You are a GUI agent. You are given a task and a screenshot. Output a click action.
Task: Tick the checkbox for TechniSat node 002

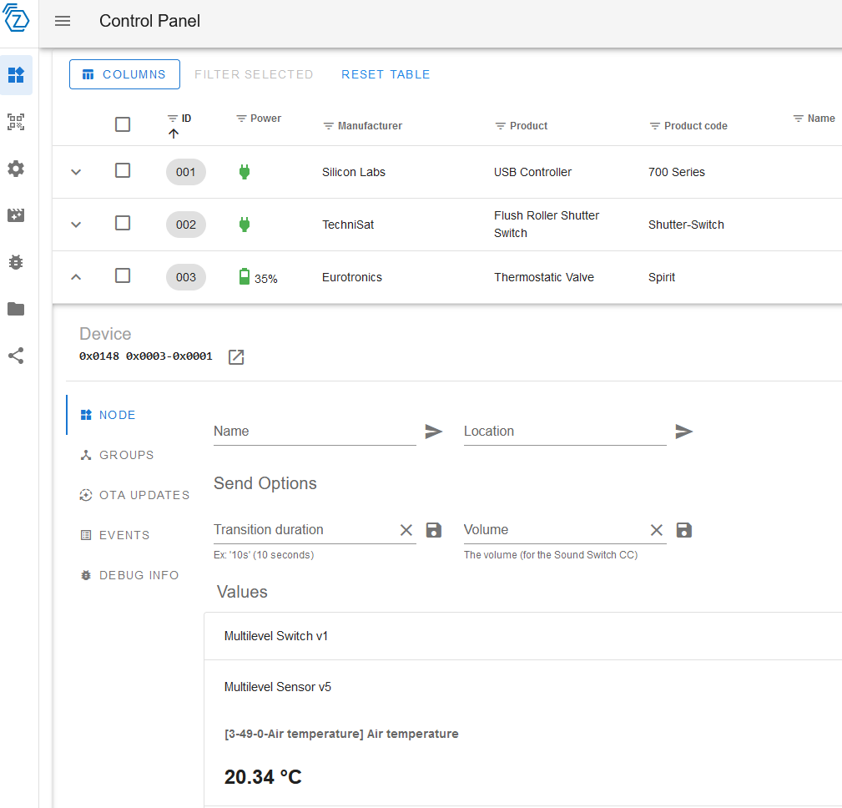[123, 223]
